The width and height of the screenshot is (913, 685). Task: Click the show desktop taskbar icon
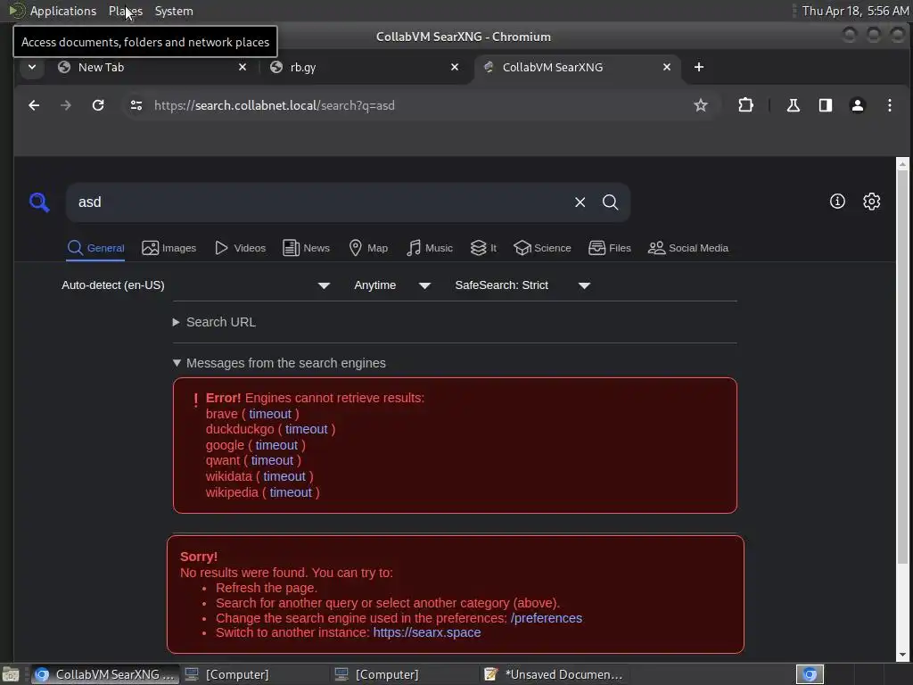(11, 674)
